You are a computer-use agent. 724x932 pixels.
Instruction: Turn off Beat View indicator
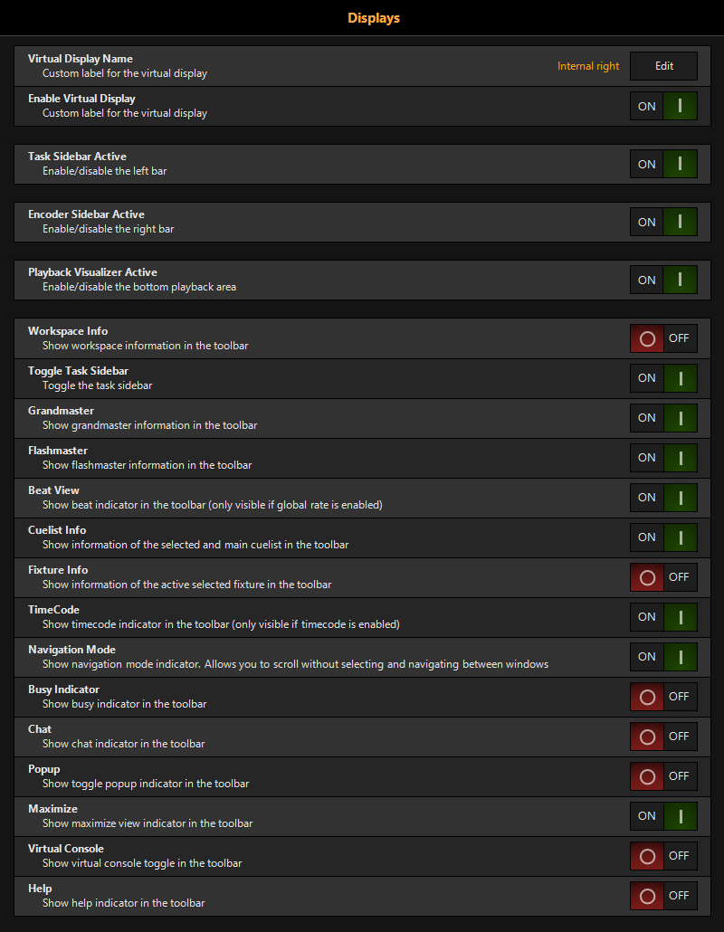pyautogui.click(x=663, y=498)
